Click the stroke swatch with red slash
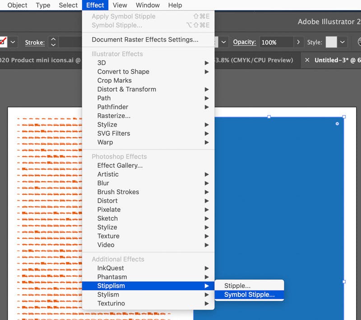The width and height of the screenshot is (361, 320). [3, 42]
